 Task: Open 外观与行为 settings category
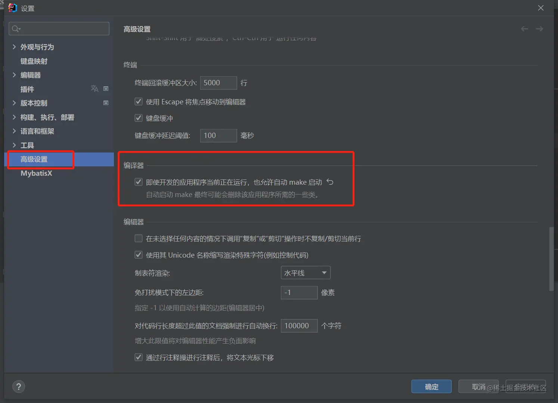click(x=37, y=47)
